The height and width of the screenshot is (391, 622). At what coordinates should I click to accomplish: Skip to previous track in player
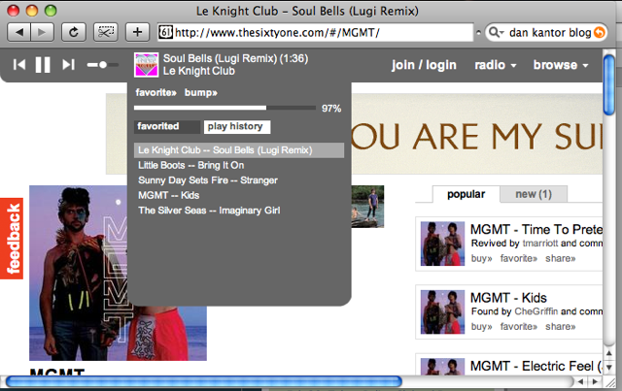click(x=19, y=65)
